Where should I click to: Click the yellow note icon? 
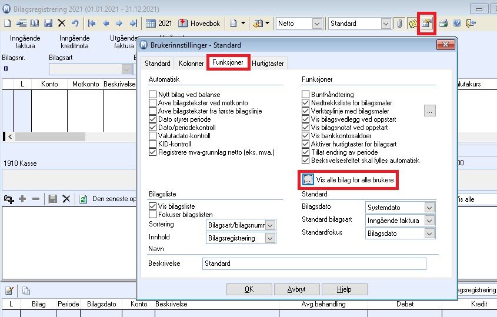point(412,24)
